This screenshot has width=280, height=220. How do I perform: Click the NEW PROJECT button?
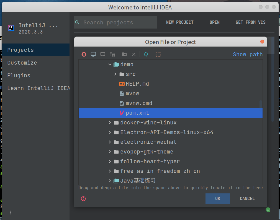click(x=180, y=22)
